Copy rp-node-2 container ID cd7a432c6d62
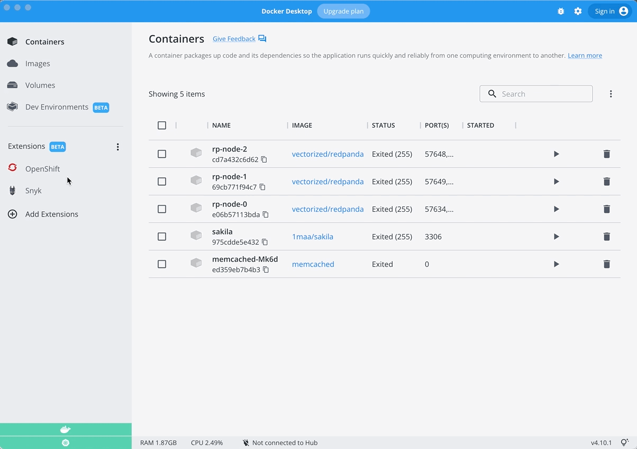637x449 pixels. tap(264, 159)
